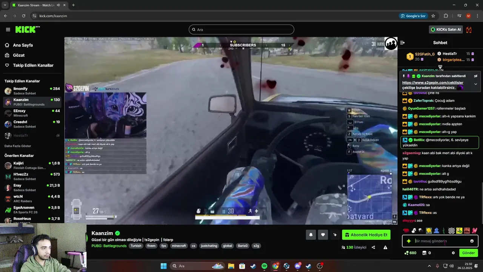Open Windows Start menu
The width and height of the screenshot is (483, 272).
coord(164,266)
